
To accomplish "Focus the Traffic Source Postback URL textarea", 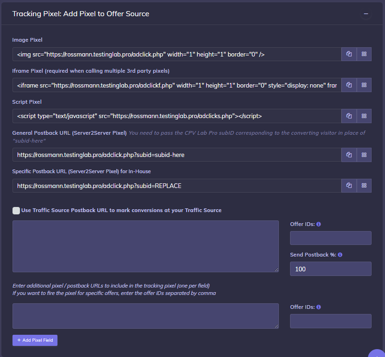I will pyautogui.click(x=145, y=246).
